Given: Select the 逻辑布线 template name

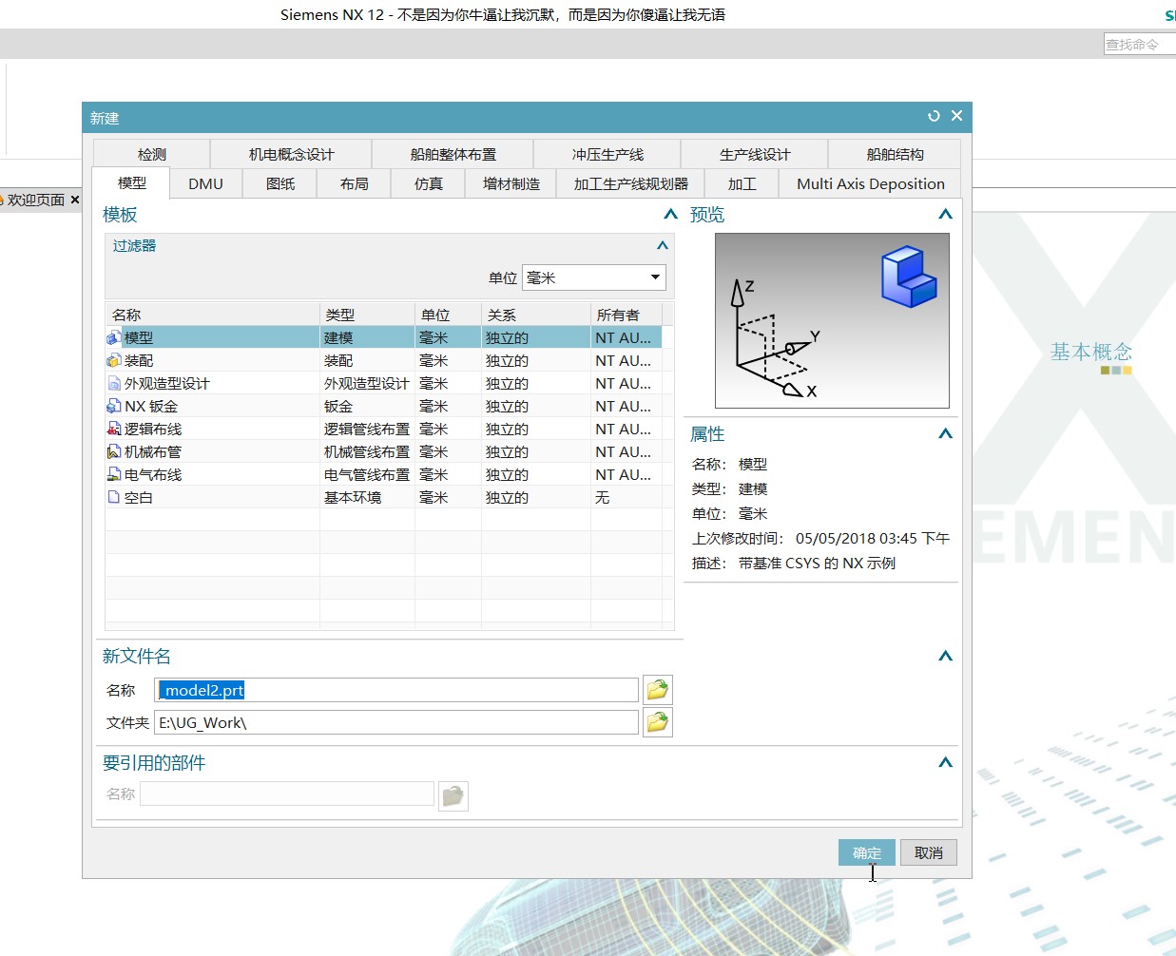Looking at the screenshot, I should [153, 429].
